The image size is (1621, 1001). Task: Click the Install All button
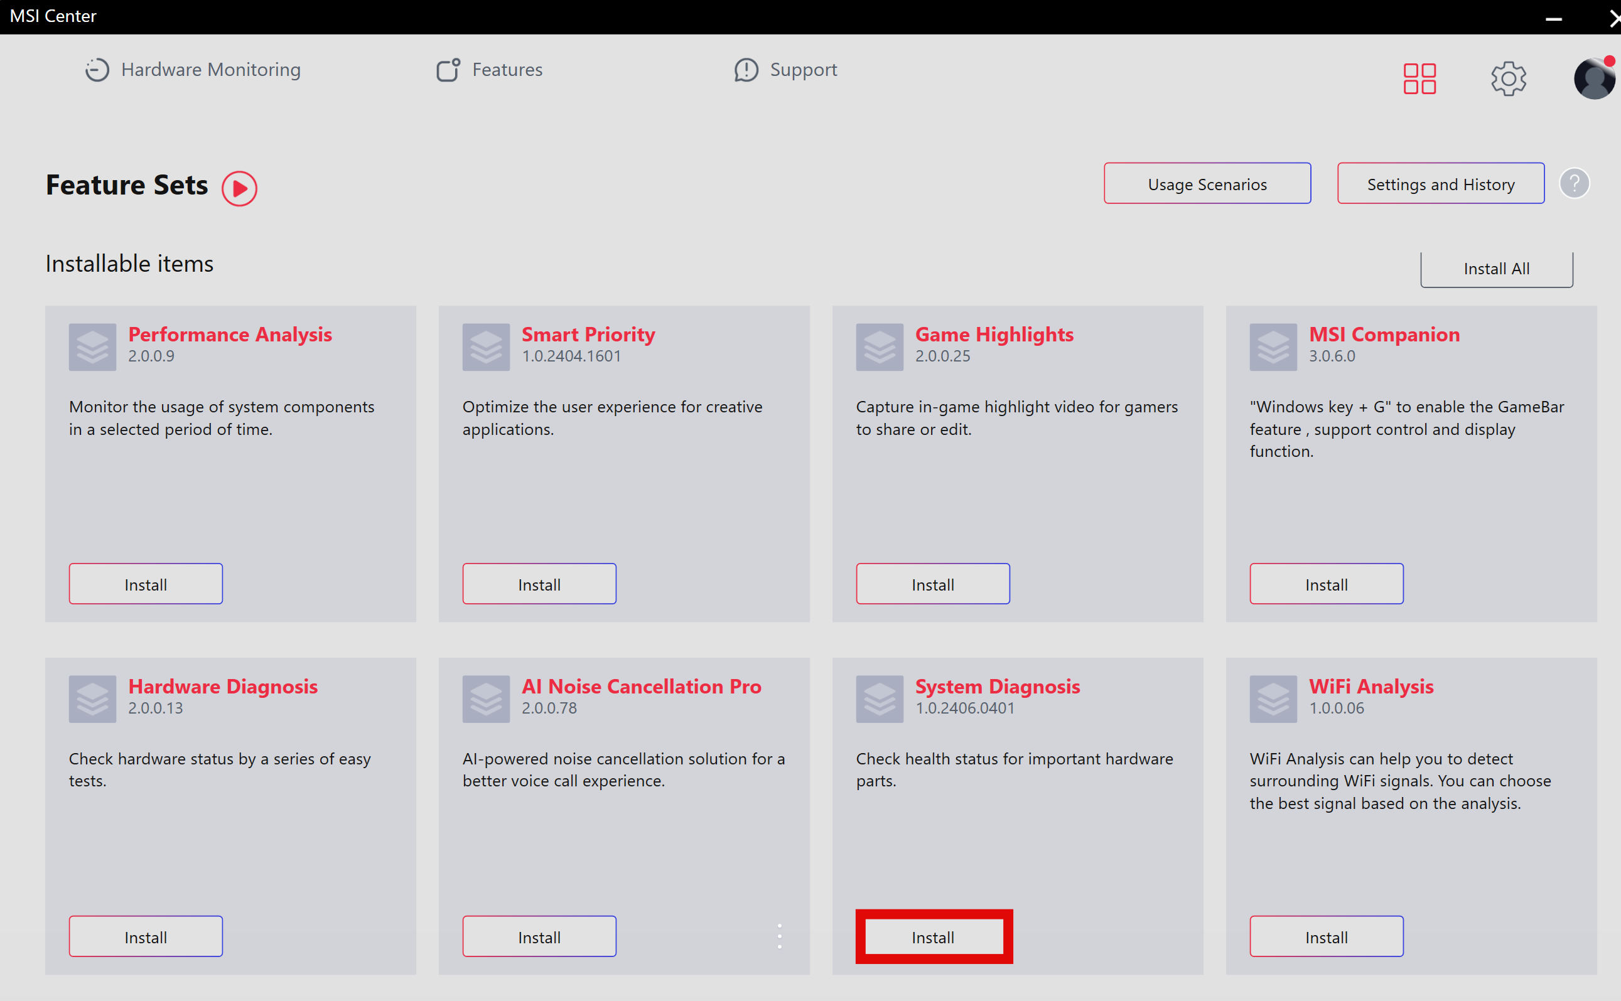[1496, 269]
